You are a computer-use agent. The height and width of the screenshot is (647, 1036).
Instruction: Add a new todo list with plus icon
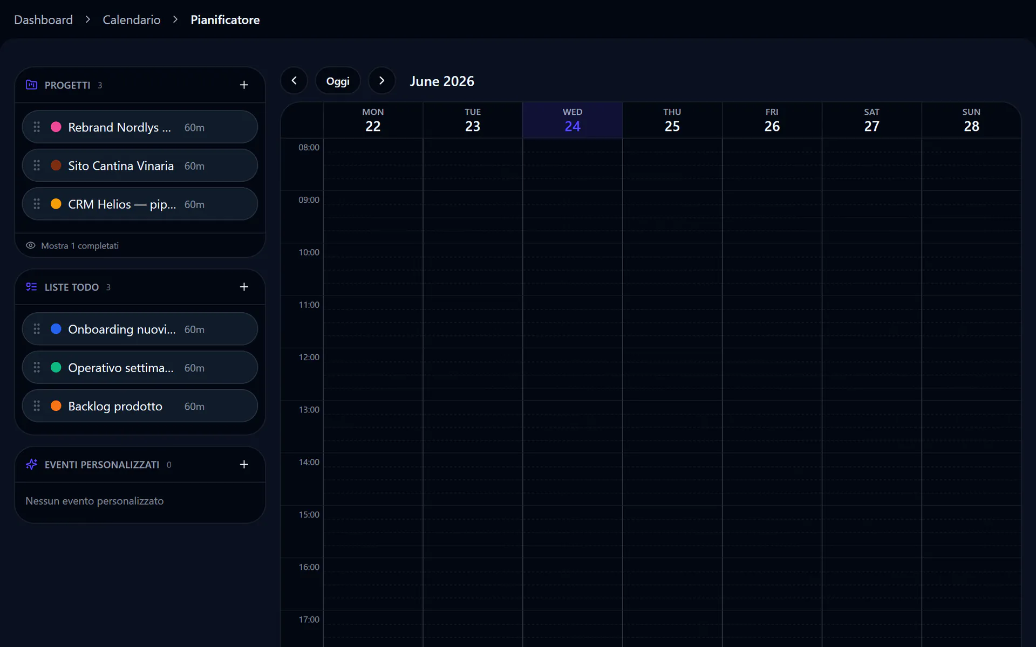pyautogui.click(x=244, y=287)
